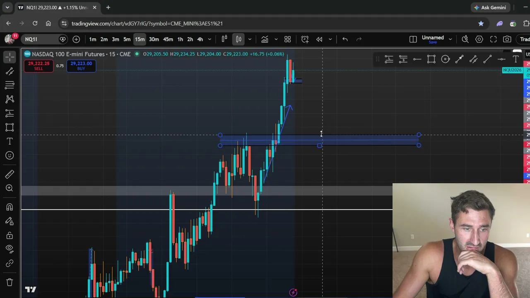
Task: Toggle lock all drawings padlock
Action: click(10, 236)
